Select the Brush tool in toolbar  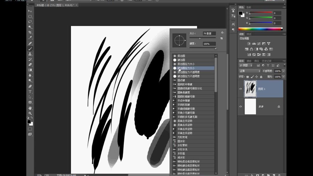(x=30, y=48)
